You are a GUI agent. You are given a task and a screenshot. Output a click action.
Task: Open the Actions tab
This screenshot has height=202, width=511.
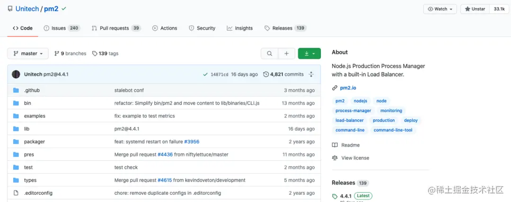point(165,28)
